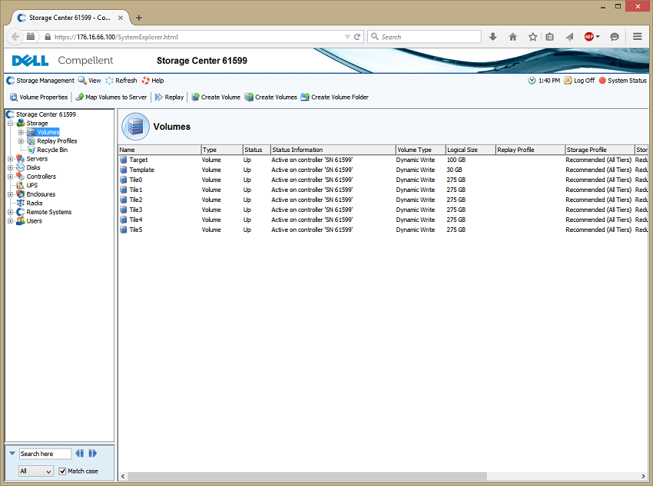This screenshot has height=486, width=653.
Task: Click the Volume Type column header
Action: (421, 150)
